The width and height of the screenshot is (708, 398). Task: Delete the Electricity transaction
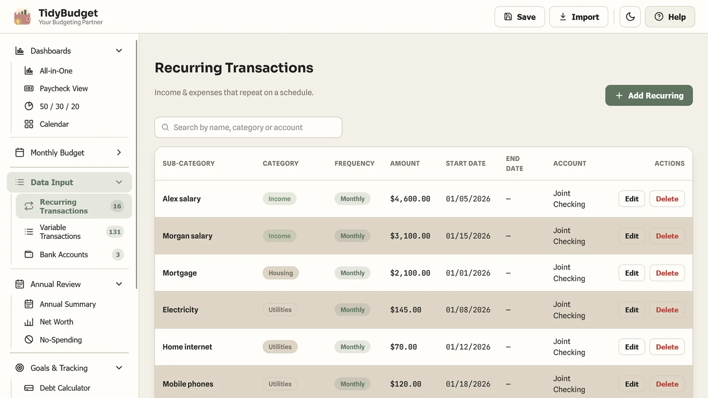tap(667, 310)
